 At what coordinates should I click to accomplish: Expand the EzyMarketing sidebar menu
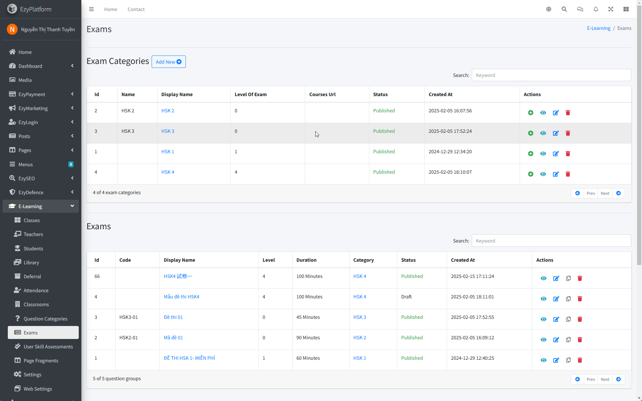coord(41,108)
